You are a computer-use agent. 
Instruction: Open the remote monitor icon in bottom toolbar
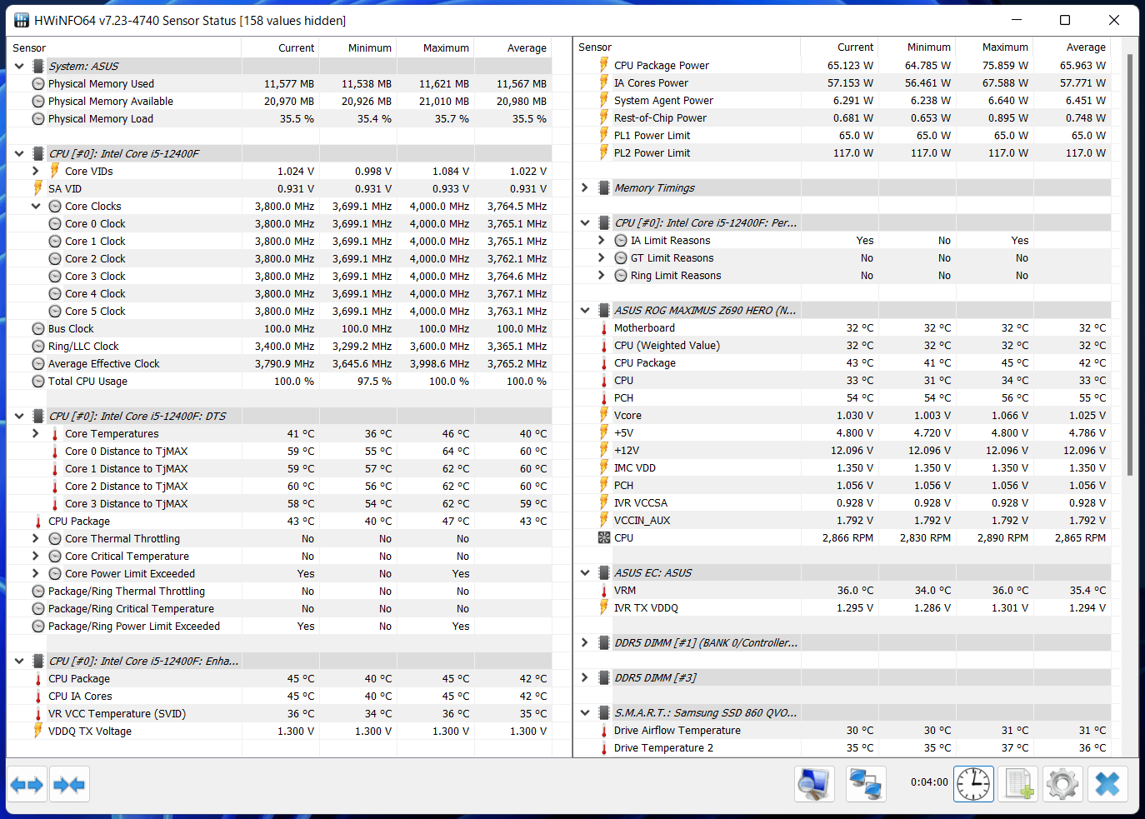click(813, 784)
